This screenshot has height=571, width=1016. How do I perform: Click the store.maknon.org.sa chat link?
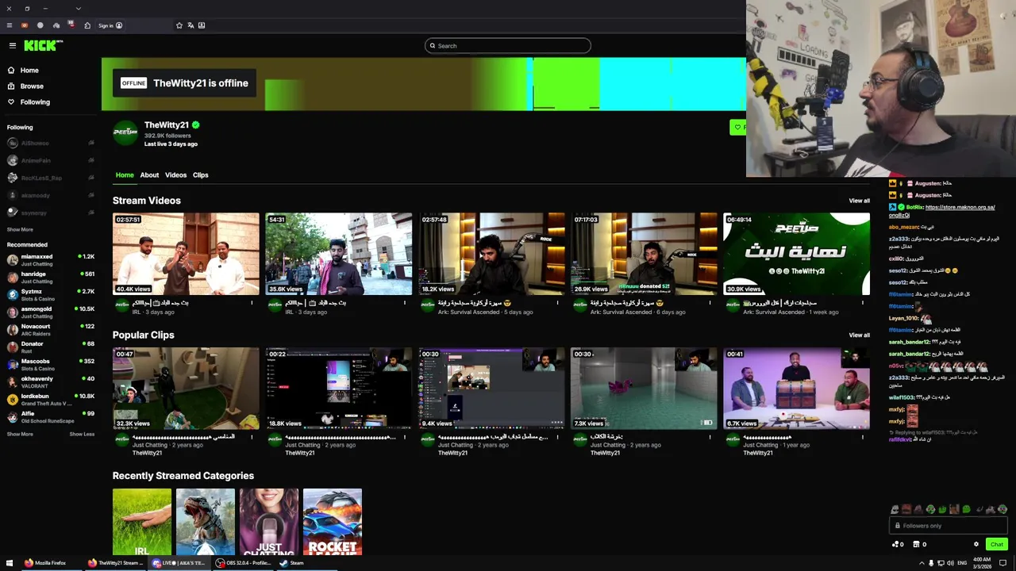[942, 211]
